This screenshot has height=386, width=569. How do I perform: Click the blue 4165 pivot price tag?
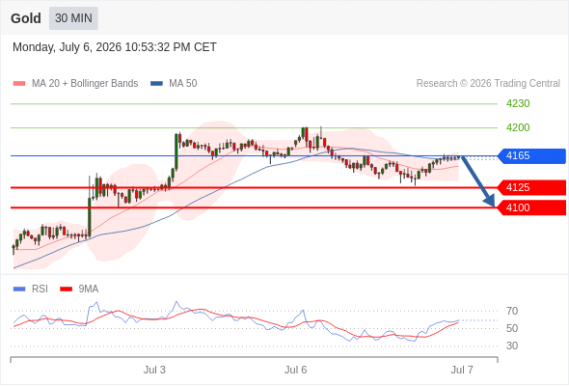coord(531,155)
